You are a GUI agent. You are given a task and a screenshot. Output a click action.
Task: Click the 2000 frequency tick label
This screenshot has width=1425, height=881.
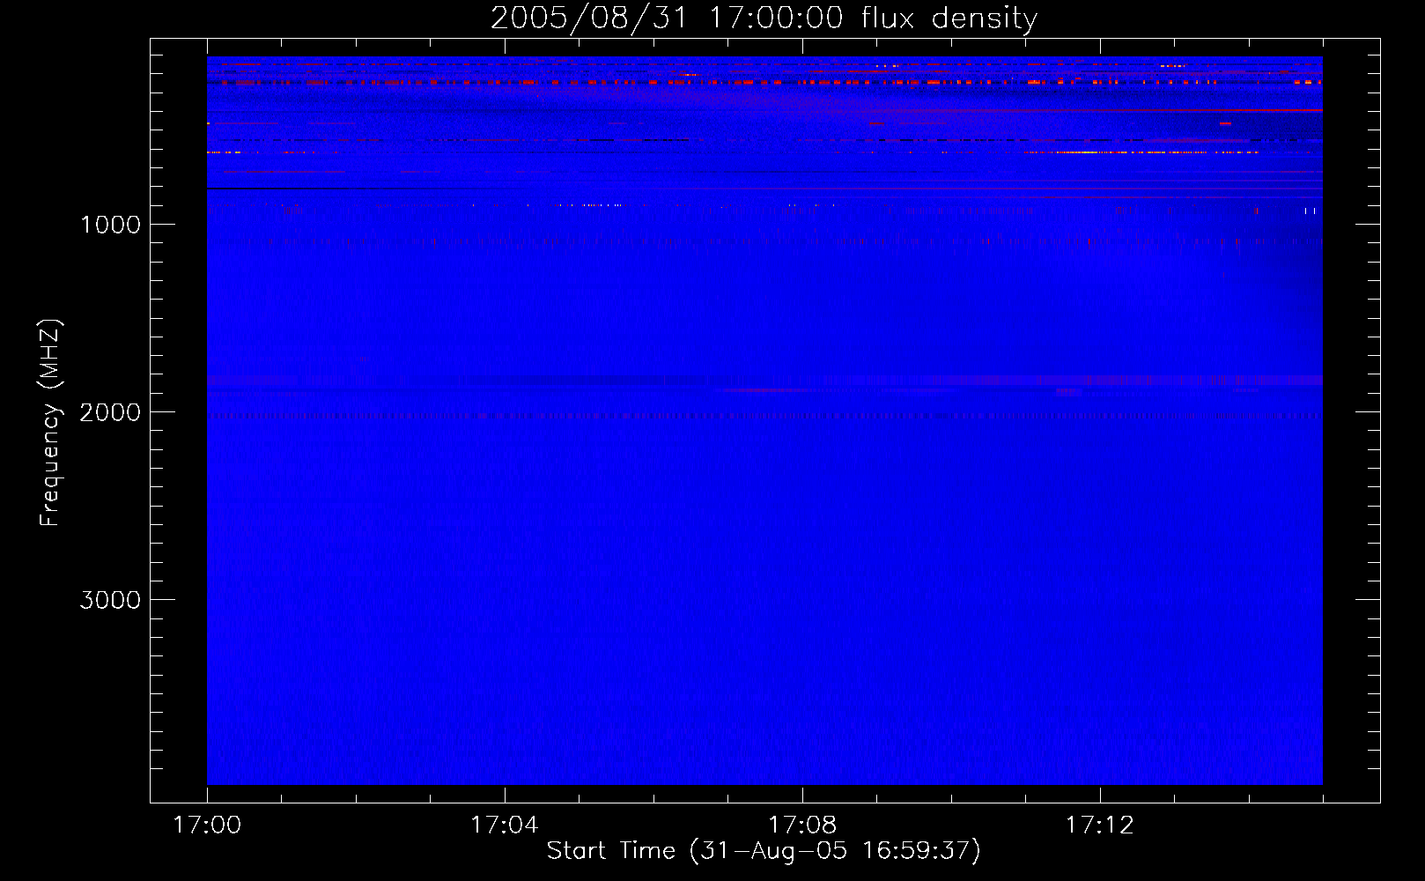110,412
